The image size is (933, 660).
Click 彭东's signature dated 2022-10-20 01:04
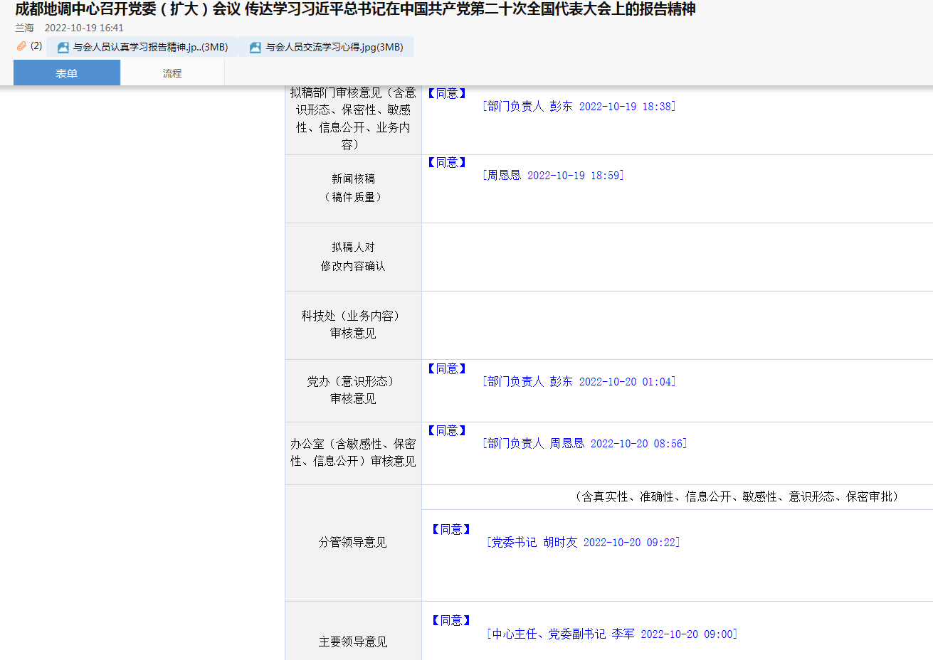(x=579, y=382)
